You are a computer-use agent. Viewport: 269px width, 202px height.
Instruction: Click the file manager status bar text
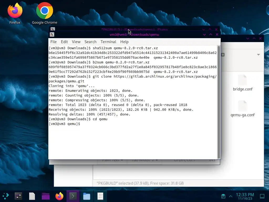pyautogui.click(x=140, y=183)
